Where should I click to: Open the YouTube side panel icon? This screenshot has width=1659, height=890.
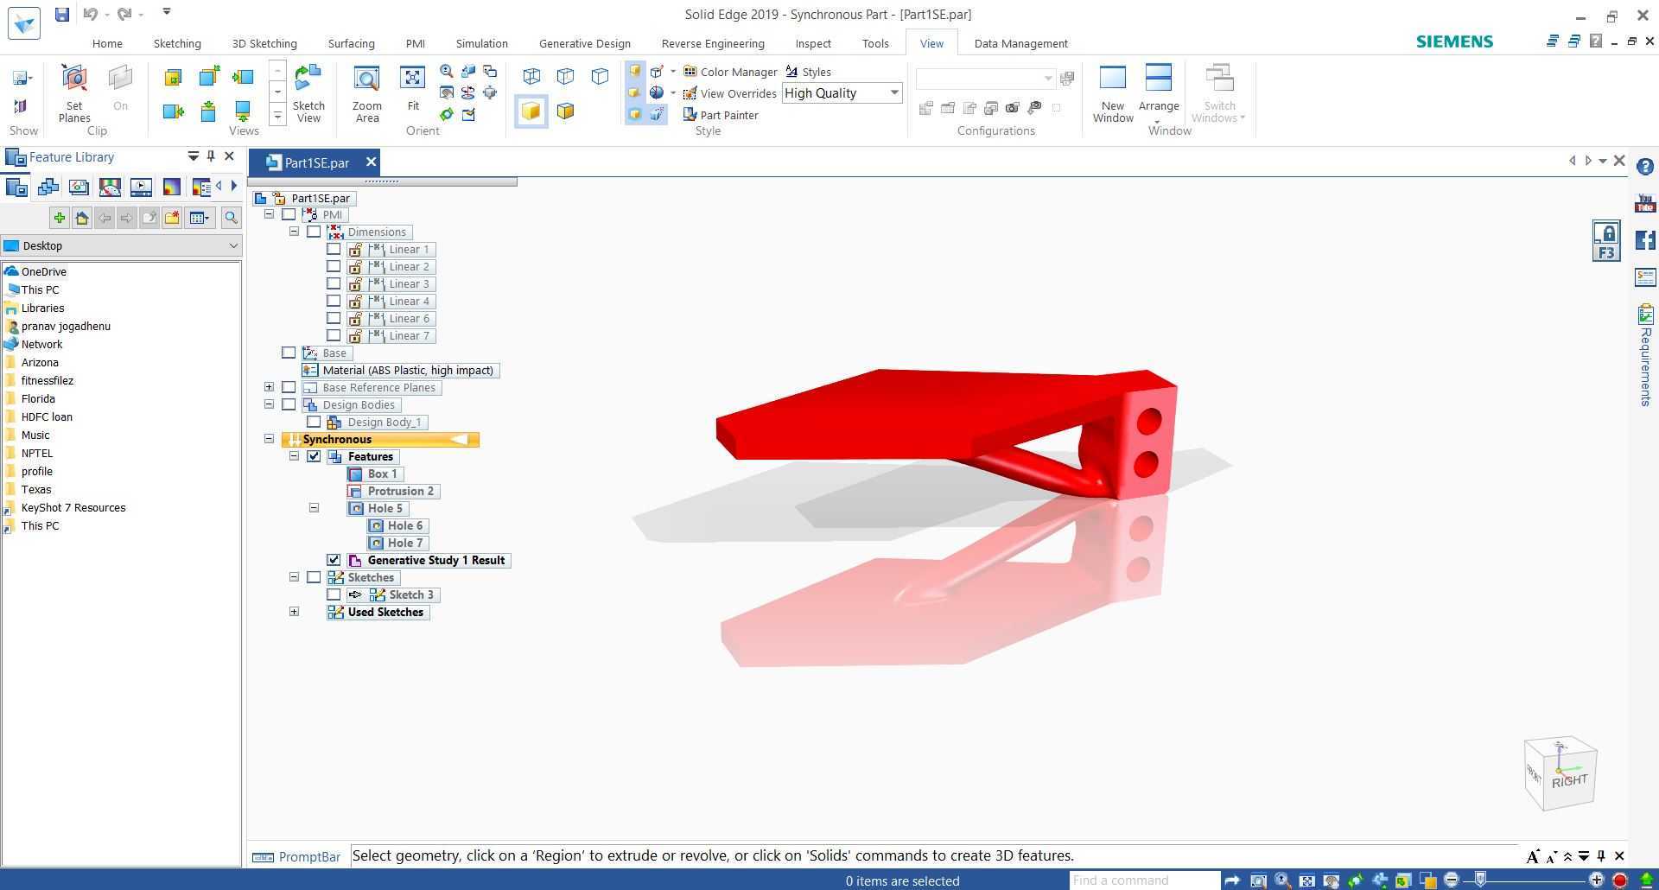[x=1645, y=203]
